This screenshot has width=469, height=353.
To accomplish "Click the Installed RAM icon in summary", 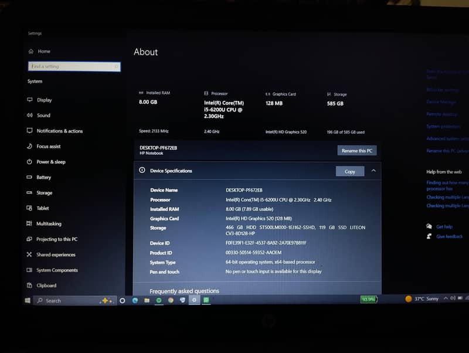I will tap(141, 93).
